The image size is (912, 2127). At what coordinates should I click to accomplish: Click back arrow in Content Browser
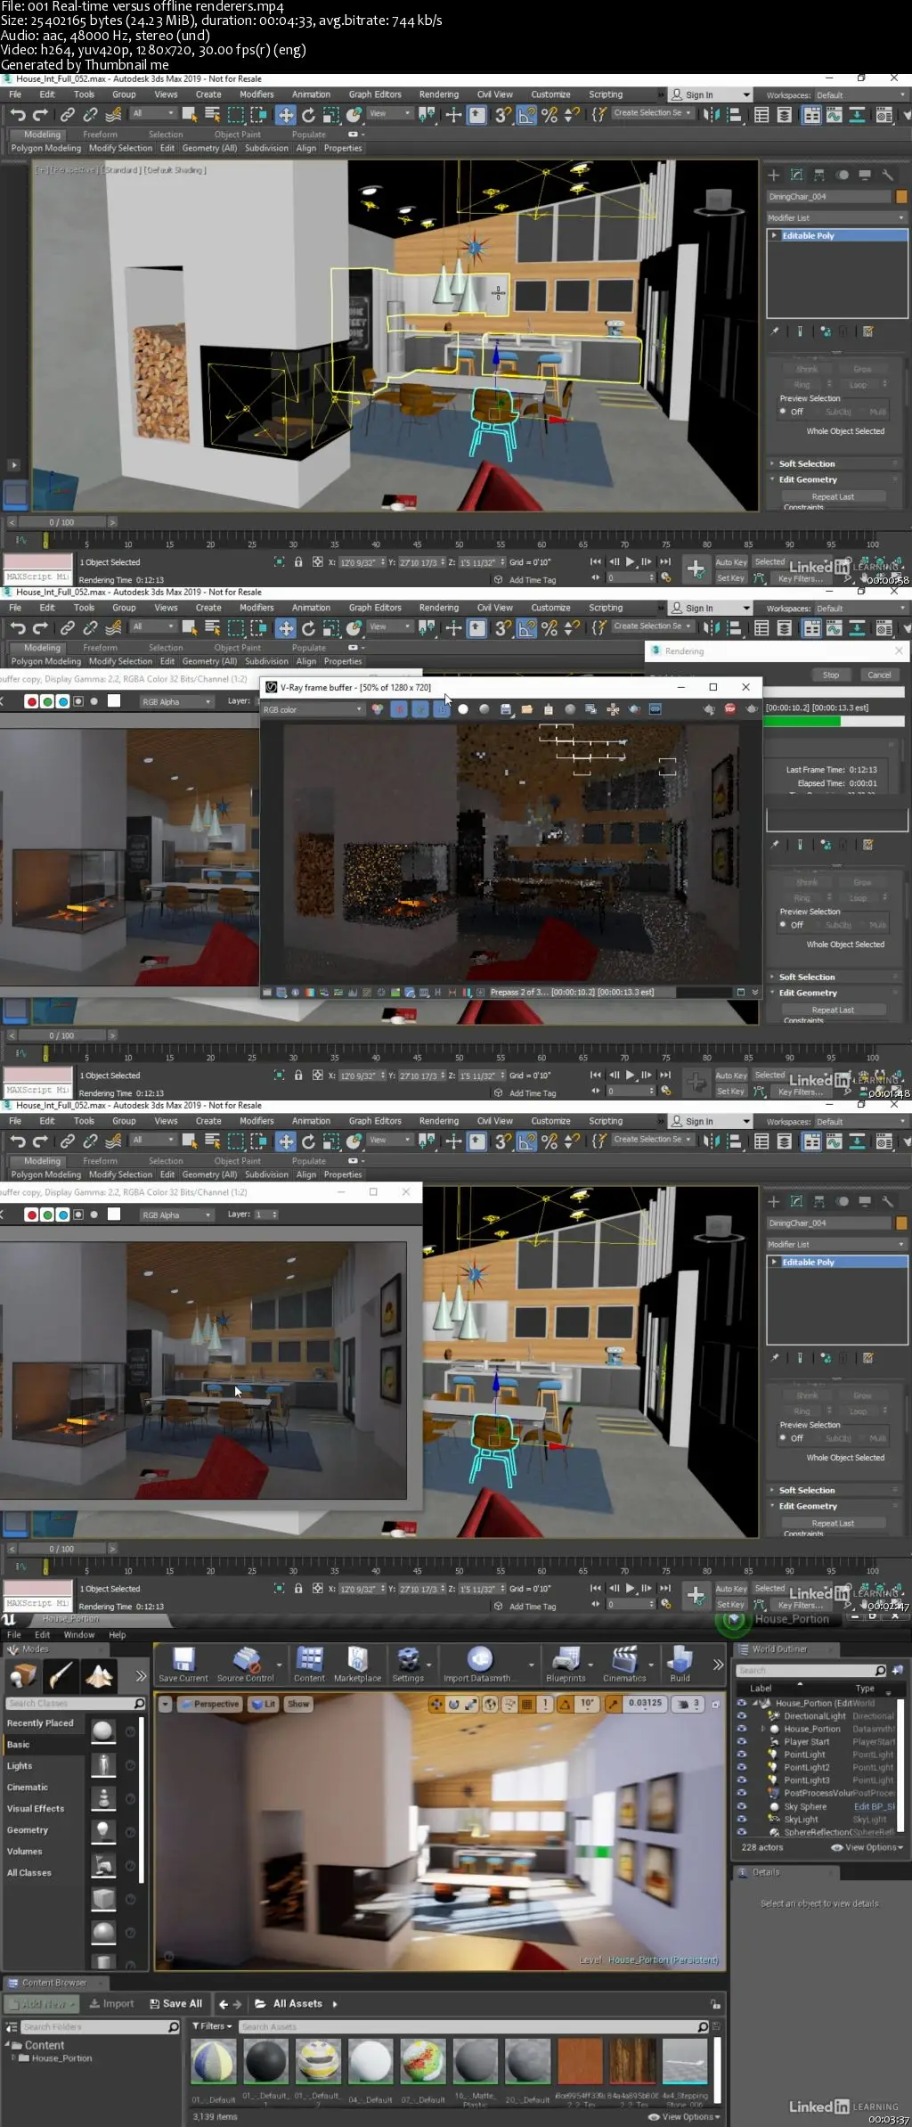coord(224,2004)
